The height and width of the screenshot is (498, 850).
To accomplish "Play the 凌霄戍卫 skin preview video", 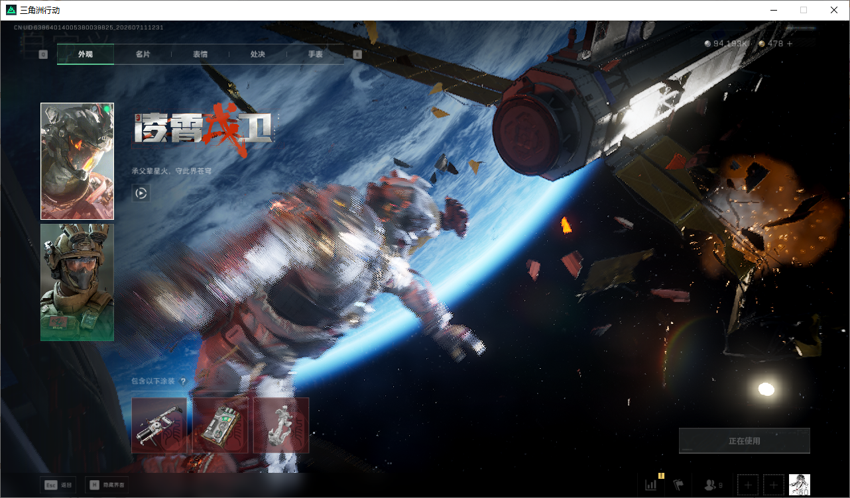I will 141,193.
